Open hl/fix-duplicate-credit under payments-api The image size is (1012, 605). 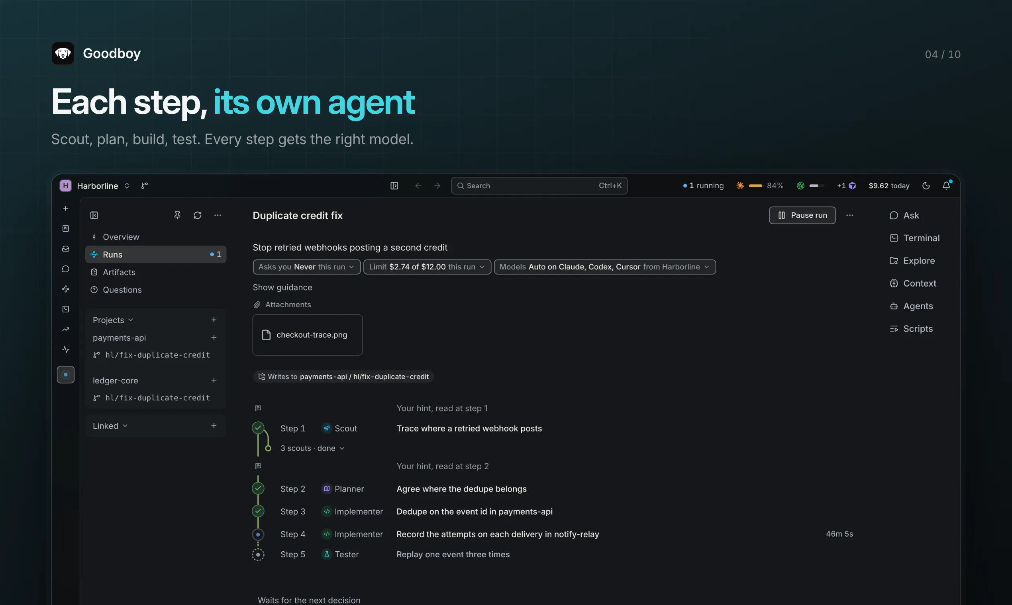click(x=152, y=355)
